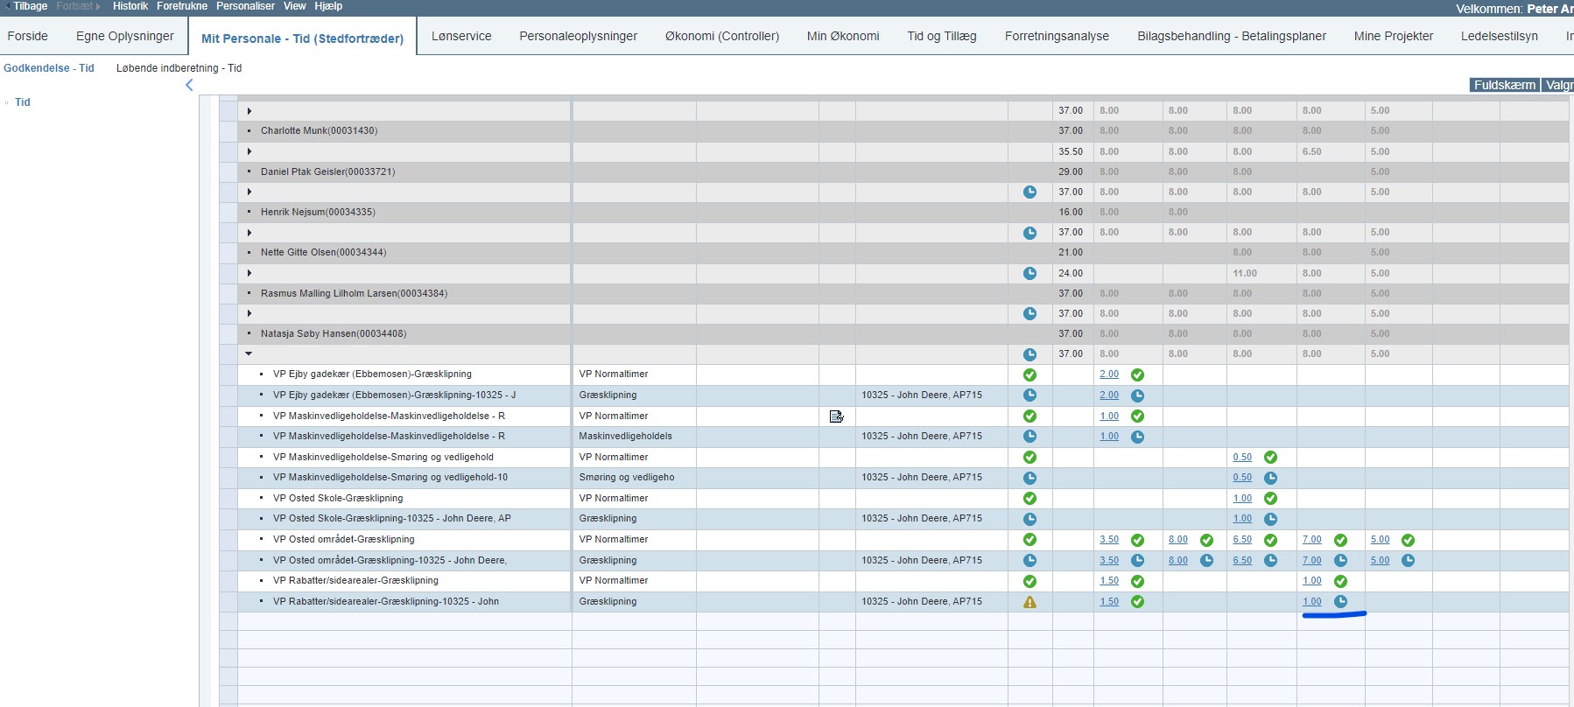This screenshot has height=707, width=1574.
Task: Click the green check next to 5.00 in Osted området
Action: click(1408, 540)
